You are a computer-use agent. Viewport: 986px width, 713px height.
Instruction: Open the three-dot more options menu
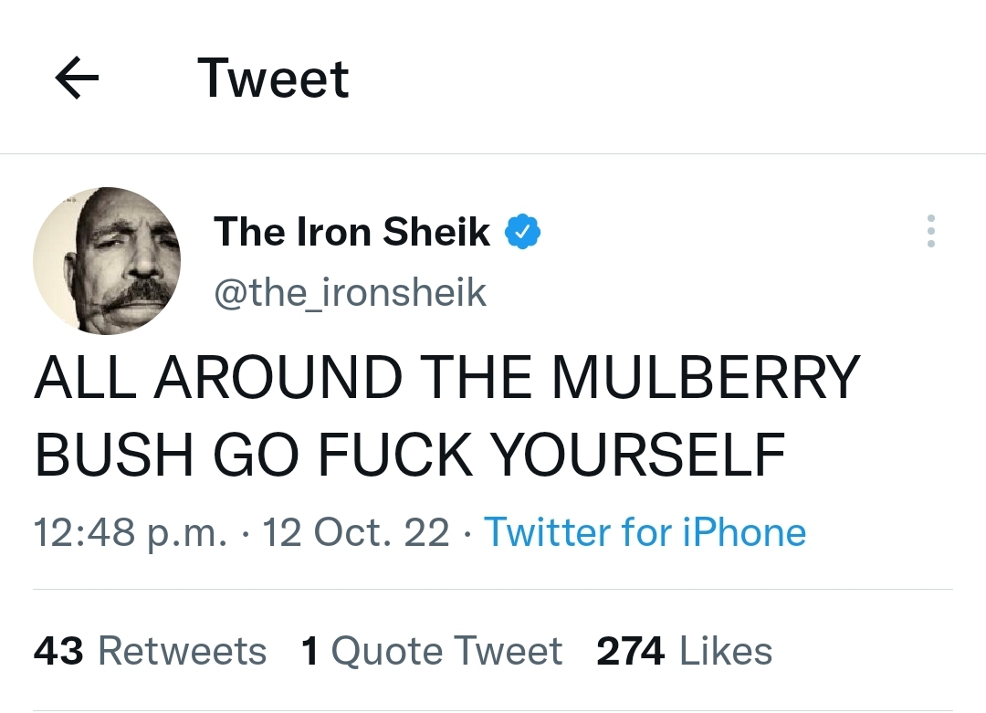(x=930, y=232)
